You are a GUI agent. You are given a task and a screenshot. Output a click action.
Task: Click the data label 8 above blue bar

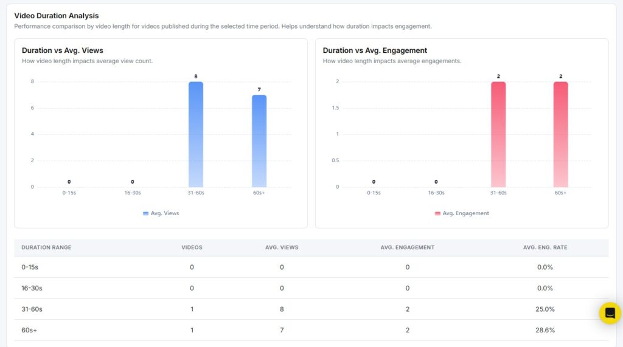coord(196,76)
